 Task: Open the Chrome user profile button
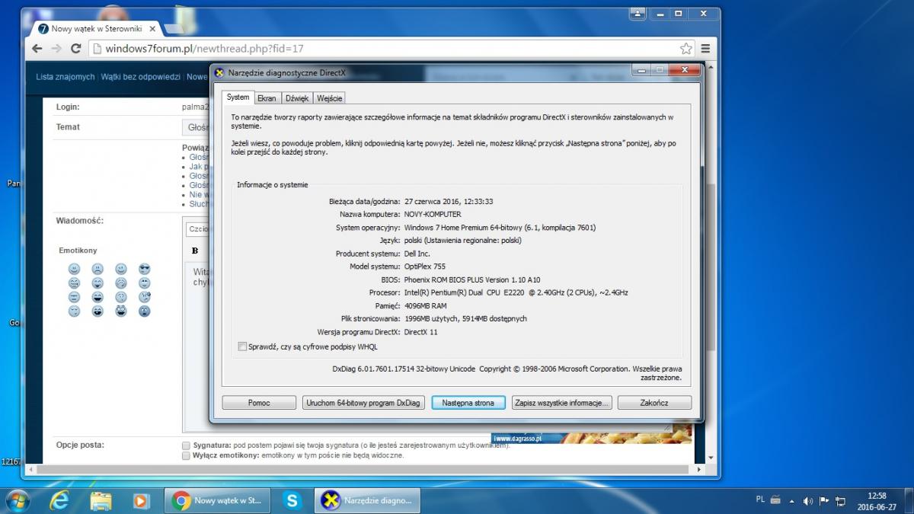[x=638, y=13]
